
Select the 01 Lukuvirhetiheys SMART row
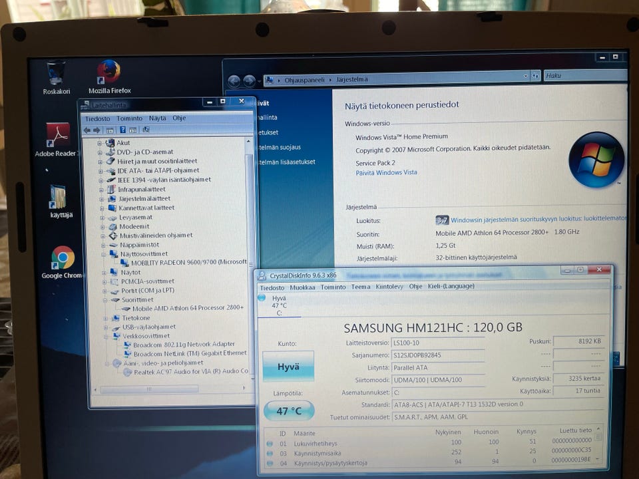click(x=429, y=442)
